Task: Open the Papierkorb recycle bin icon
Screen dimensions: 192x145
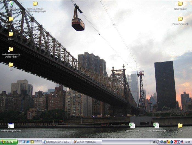Action: click(x=11, y=4)
